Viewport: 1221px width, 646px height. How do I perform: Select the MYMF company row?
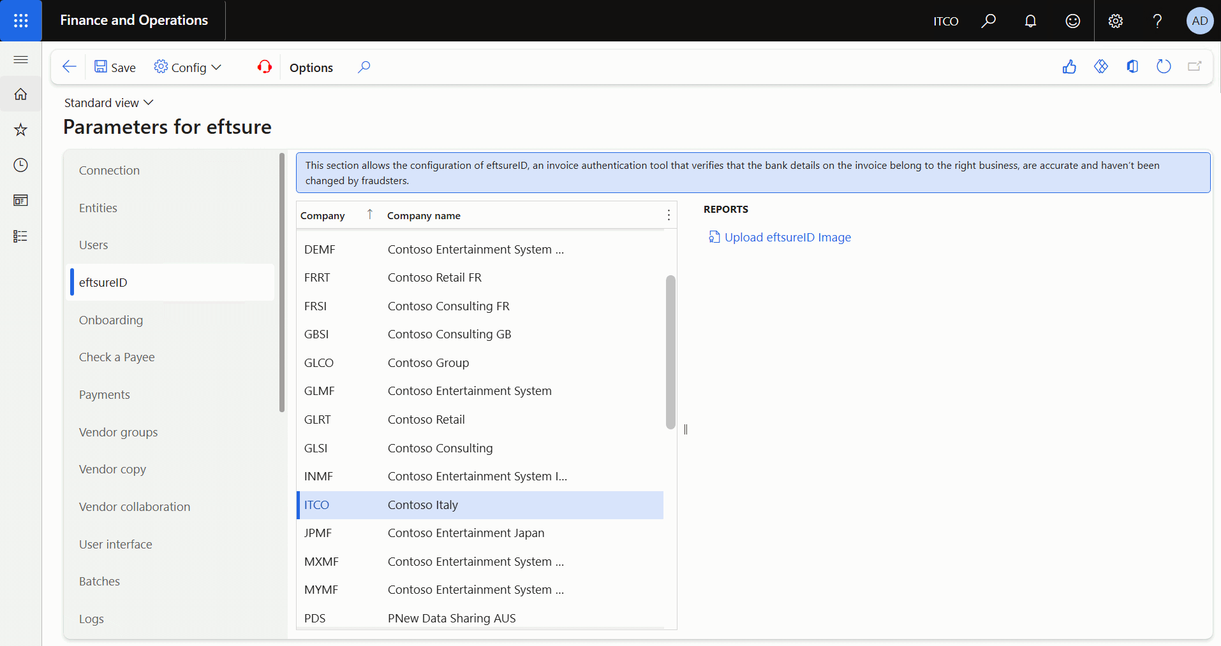pos(480,589)
